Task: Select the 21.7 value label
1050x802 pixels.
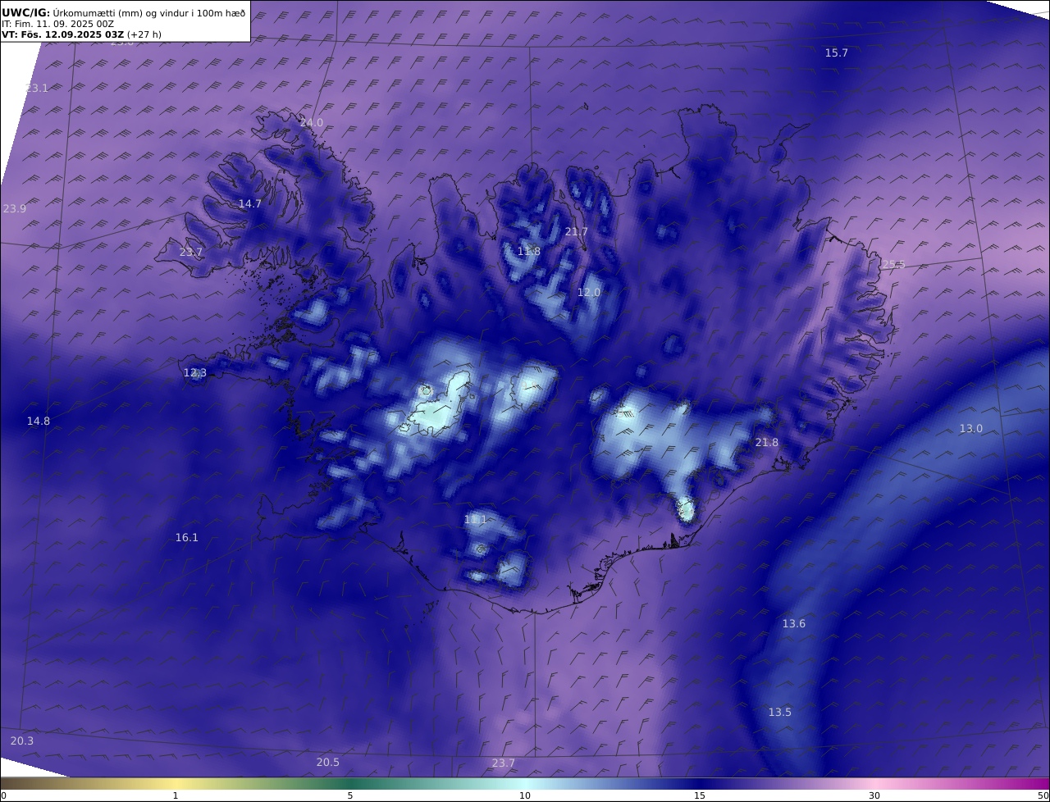Action: [x=576, y=232]
